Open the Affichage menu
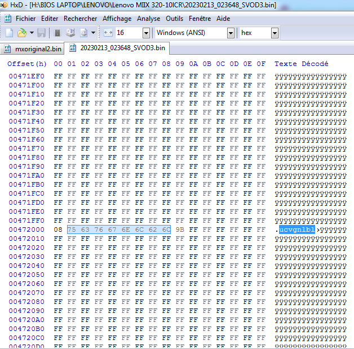354x349 pixels. (117, 19)
